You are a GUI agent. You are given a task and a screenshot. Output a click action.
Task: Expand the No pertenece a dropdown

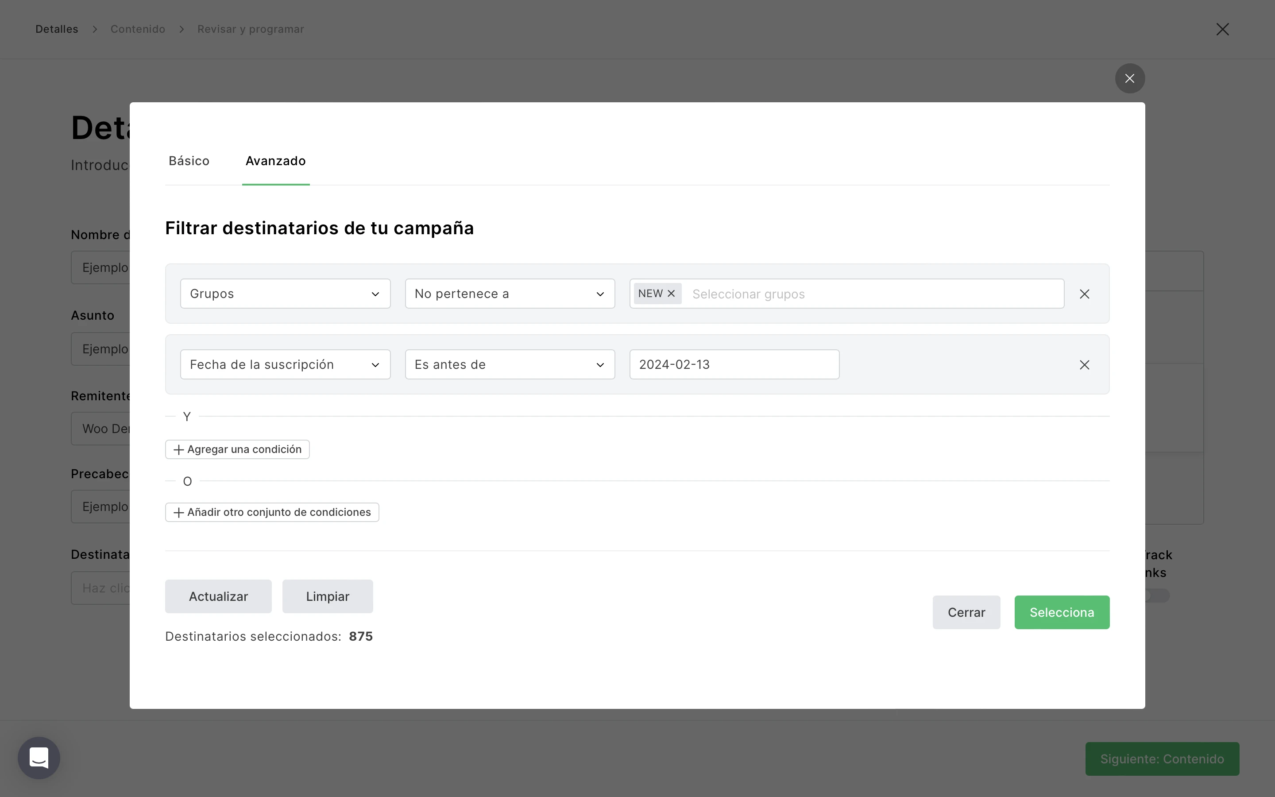510,294
